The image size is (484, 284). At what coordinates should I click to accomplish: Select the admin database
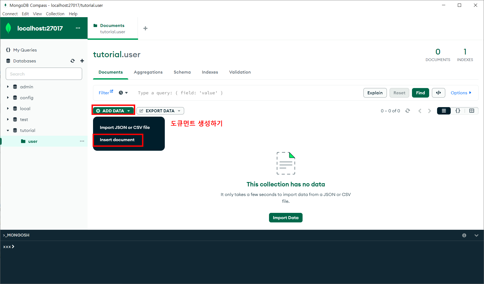pyautogui.click(x=26, y=87)
